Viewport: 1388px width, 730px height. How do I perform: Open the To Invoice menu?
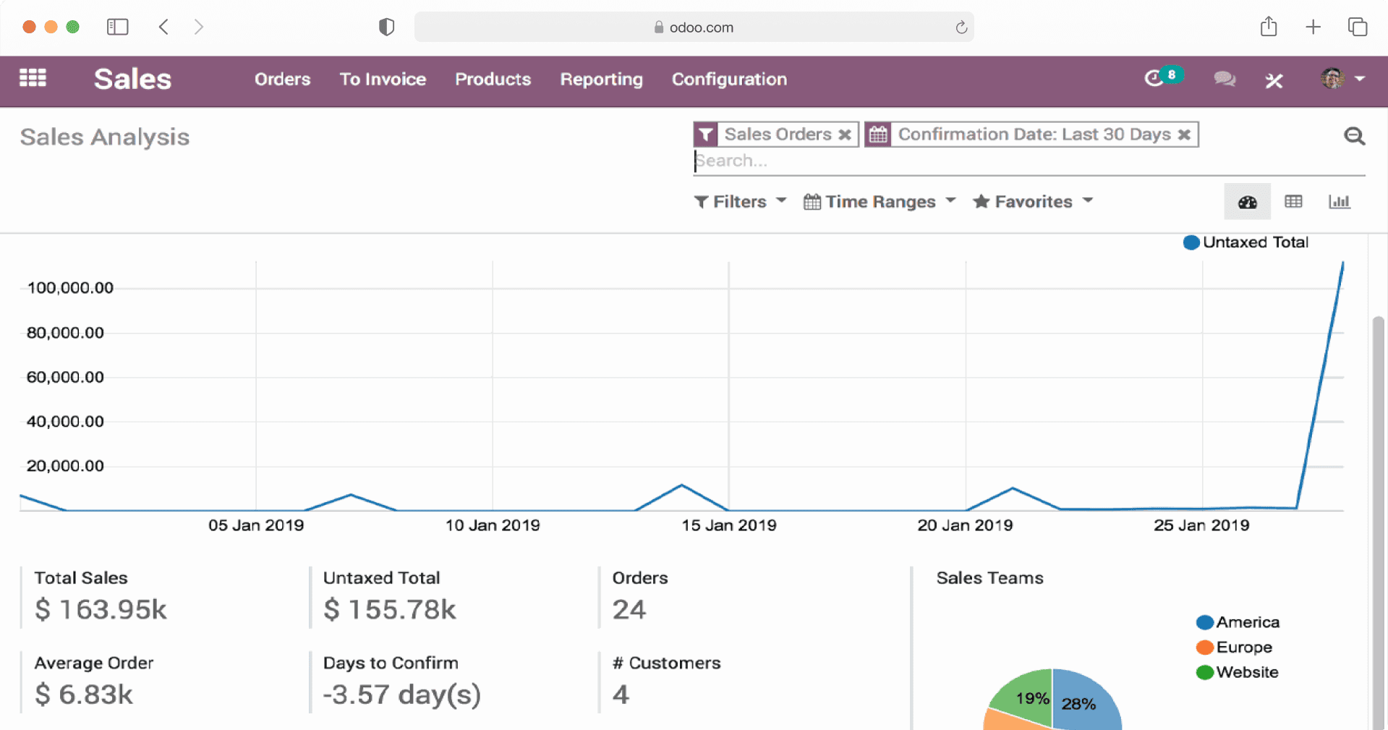[x=383, y=79]
